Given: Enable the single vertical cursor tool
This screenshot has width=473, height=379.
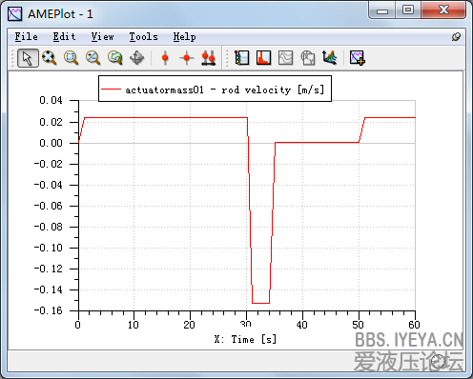Looking at the screenshot, I should click(165, 58).
